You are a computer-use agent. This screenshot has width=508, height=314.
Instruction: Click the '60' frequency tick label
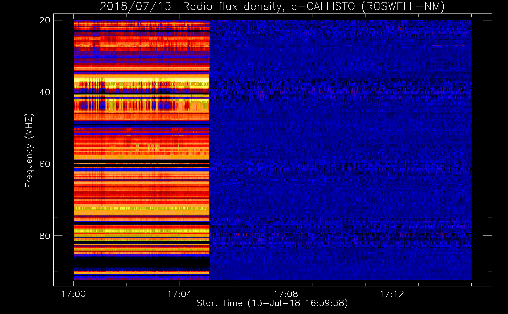[x=45, y=164]
